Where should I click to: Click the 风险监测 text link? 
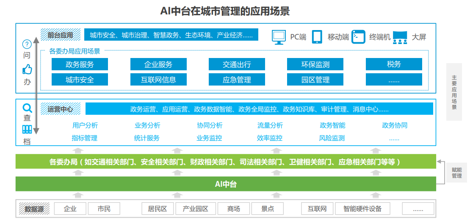332,138
